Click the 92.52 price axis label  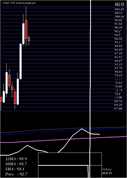118,39
